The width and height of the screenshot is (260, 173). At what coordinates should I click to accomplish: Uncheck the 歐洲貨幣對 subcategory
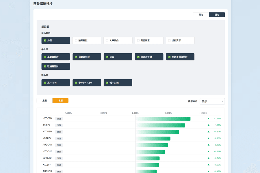(56, 66)
